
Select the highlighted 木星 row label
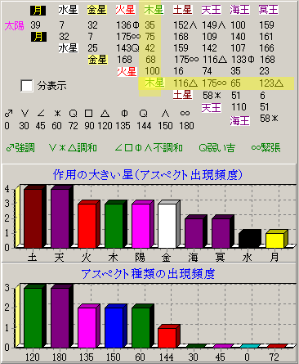[154, 83]
